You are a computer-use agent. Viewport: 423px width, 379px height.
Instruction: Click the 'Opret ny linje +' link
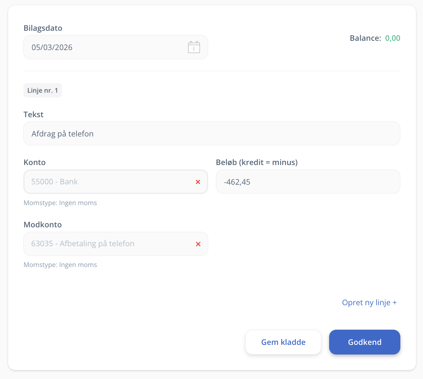pyautogui.click(x=369, y=303)
